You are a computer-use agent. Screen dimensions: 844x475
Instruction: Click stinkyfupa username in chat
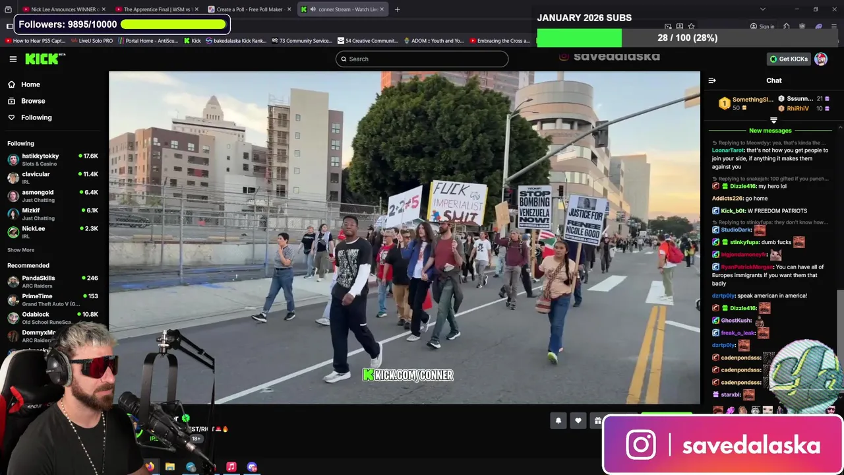744,243
